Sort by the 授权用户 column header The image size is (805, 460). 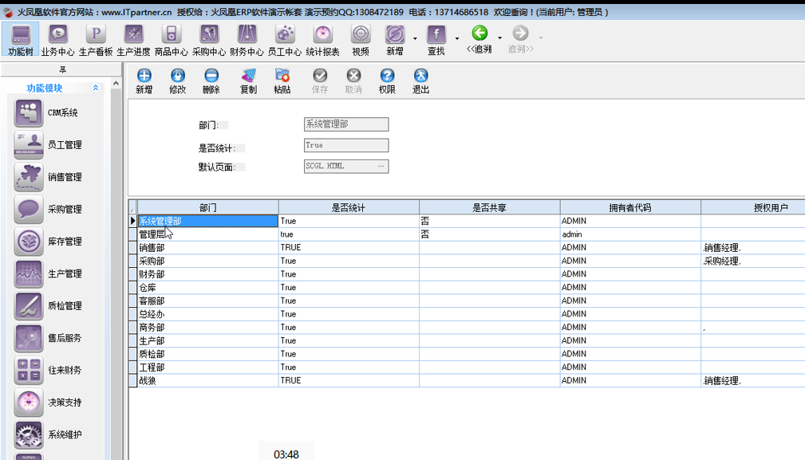[753, 208]
